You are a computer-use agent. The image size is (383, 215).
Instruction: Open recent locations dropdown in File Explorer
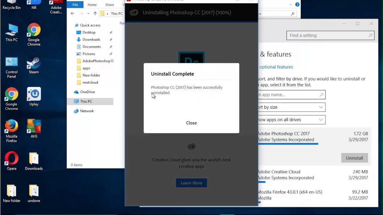coord(88,13)
